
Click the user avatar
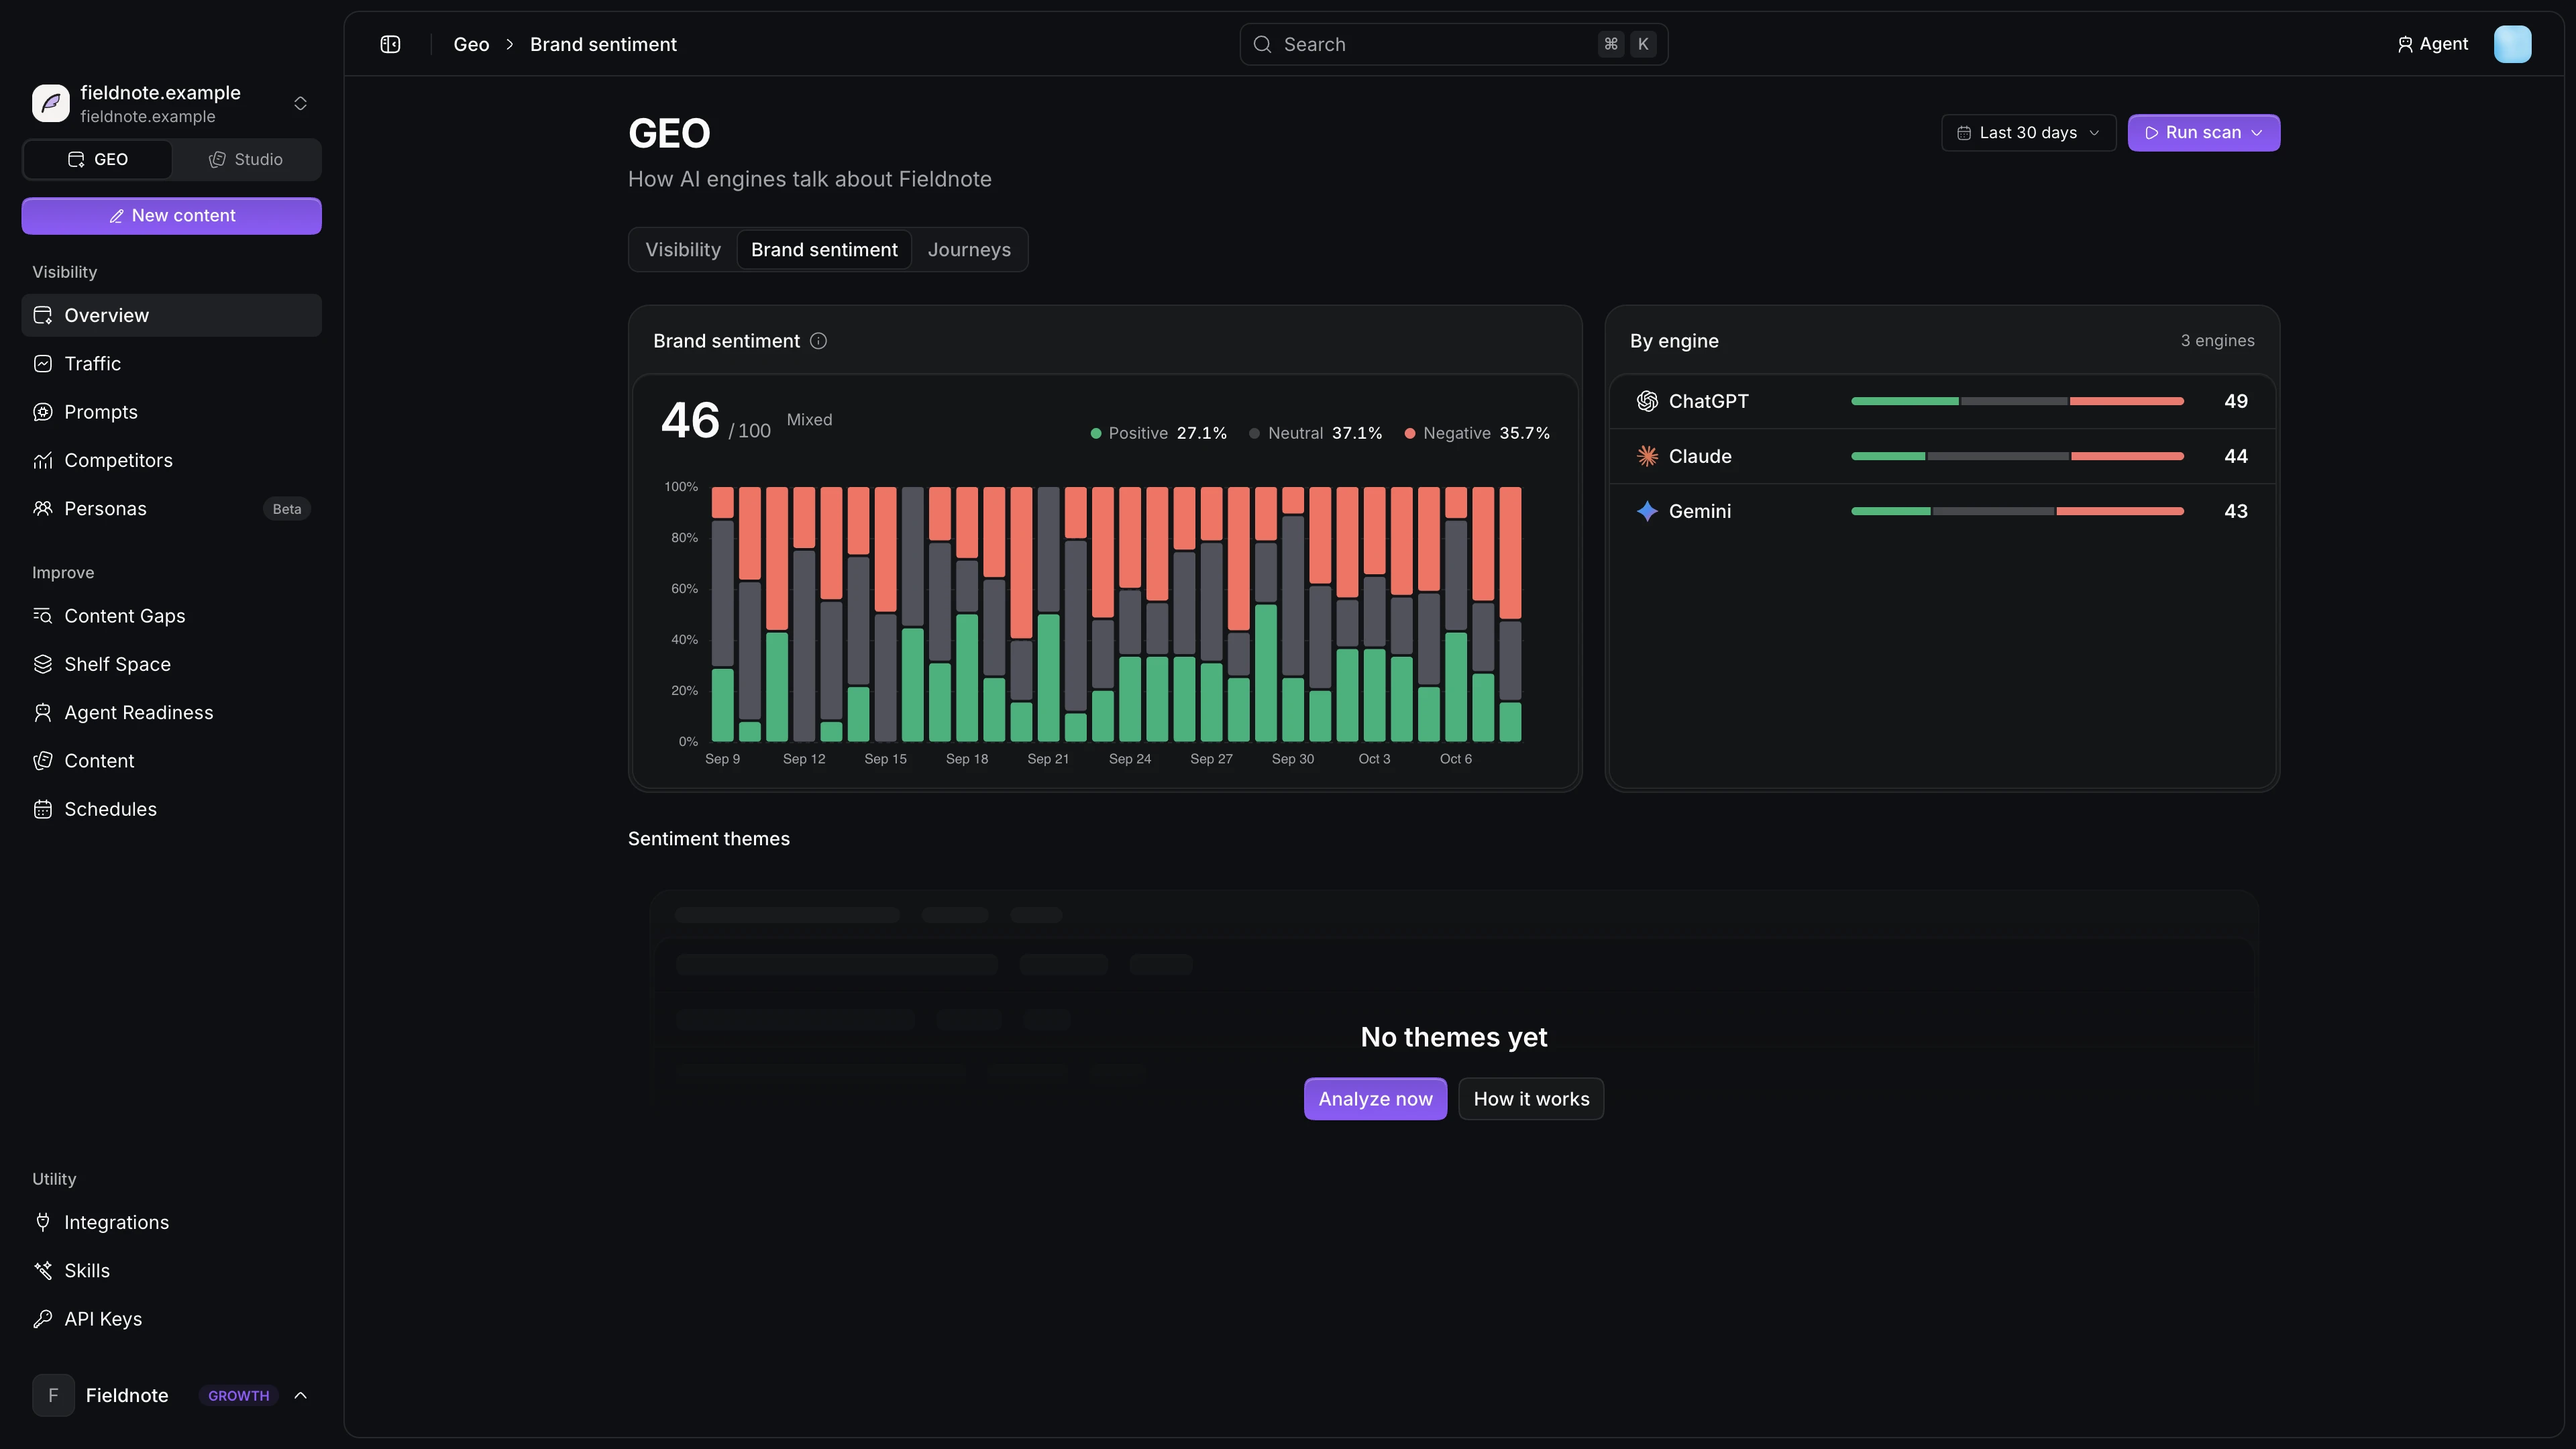2512,44
